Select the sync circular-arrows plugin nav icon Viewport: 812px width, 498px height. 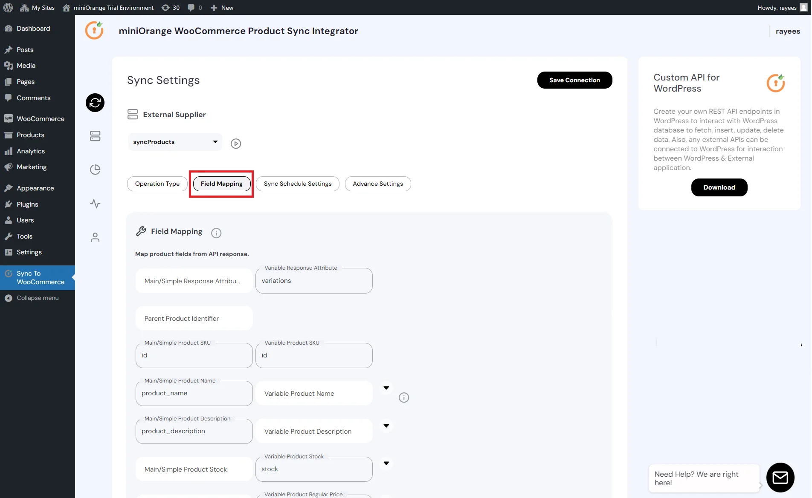click(x=95, y=103)
